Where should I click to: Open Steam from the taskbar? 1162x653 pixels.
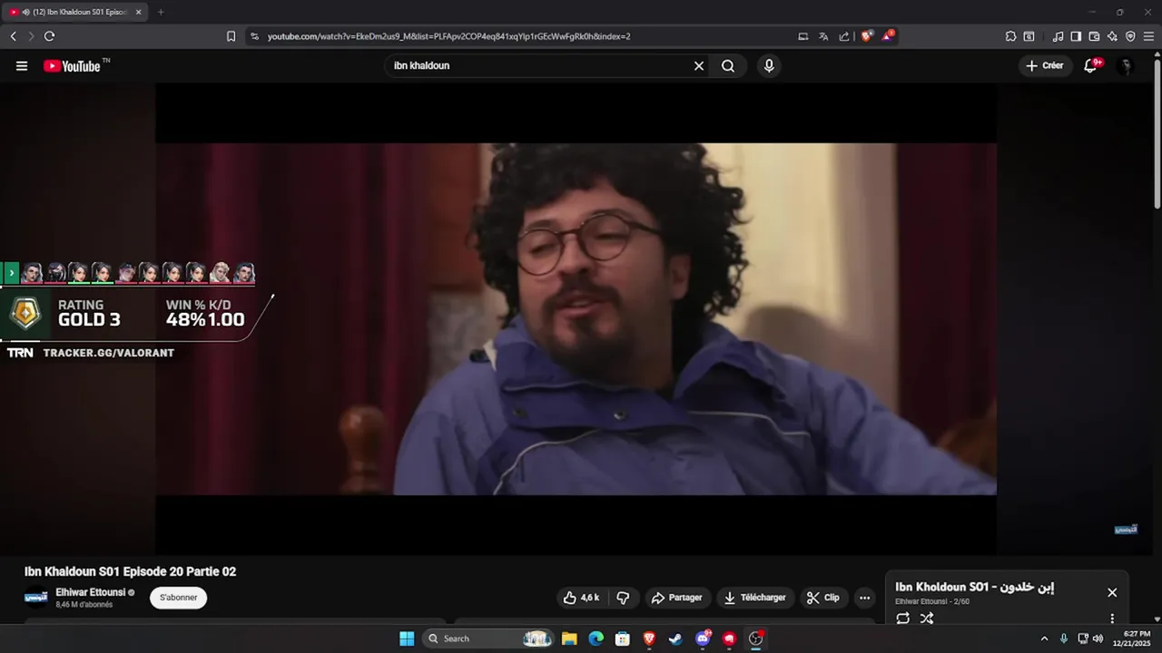tap(675, 638)
